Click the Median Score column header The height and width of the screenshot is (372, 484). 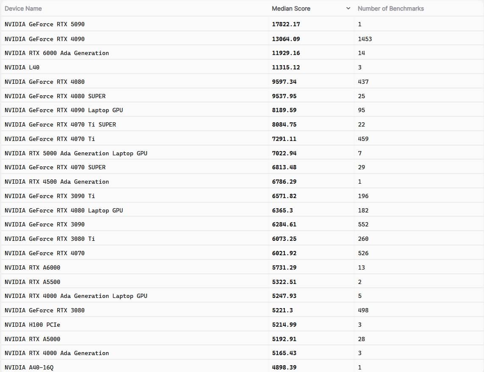[x=291, y=8]
